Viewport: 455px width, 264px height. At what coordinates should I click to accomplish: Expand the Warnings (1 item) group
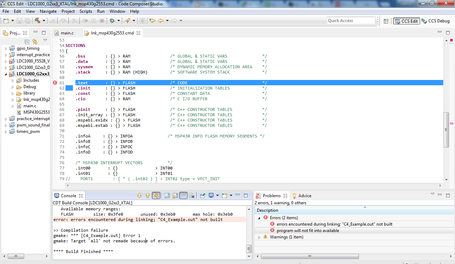(x=259, y=237)
